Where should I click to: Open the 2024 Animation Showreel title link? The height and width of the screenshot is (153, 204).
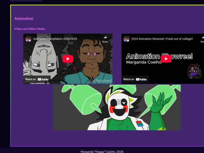point(162,39)
